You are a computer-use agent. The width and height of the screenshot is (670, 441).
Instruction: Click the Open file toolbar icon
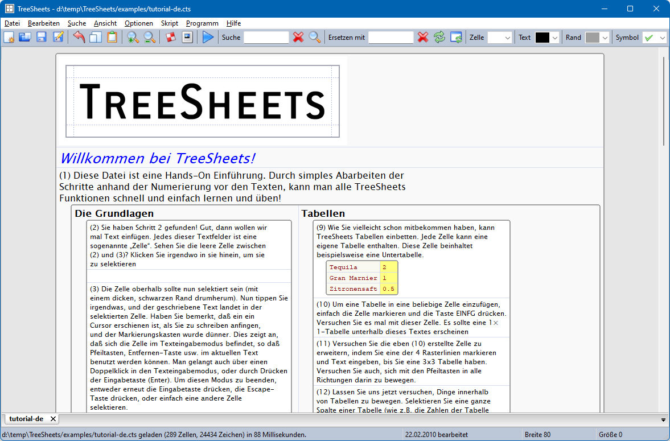tap(25, 38)
